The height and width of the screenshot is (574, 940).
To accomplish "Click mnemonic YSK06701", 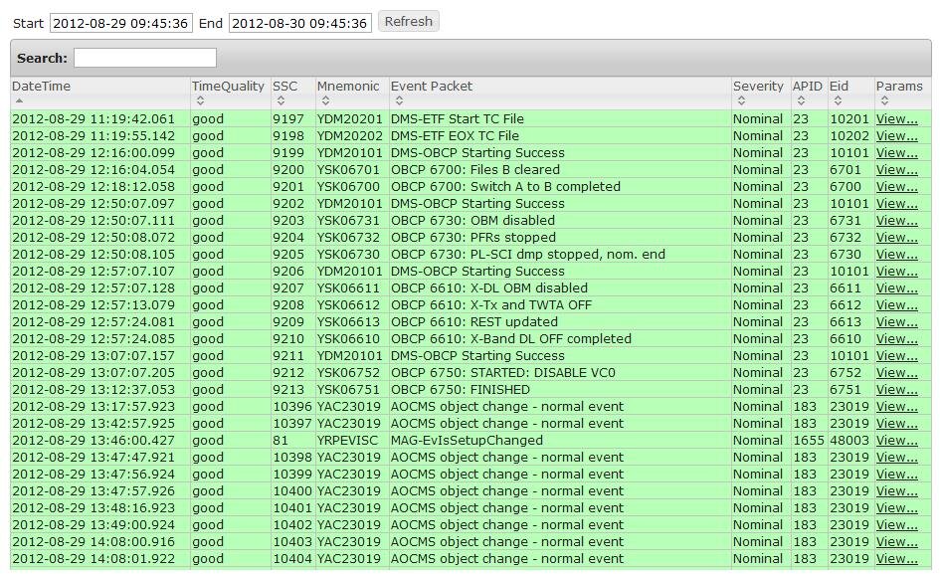I will (x=348, y=170).
